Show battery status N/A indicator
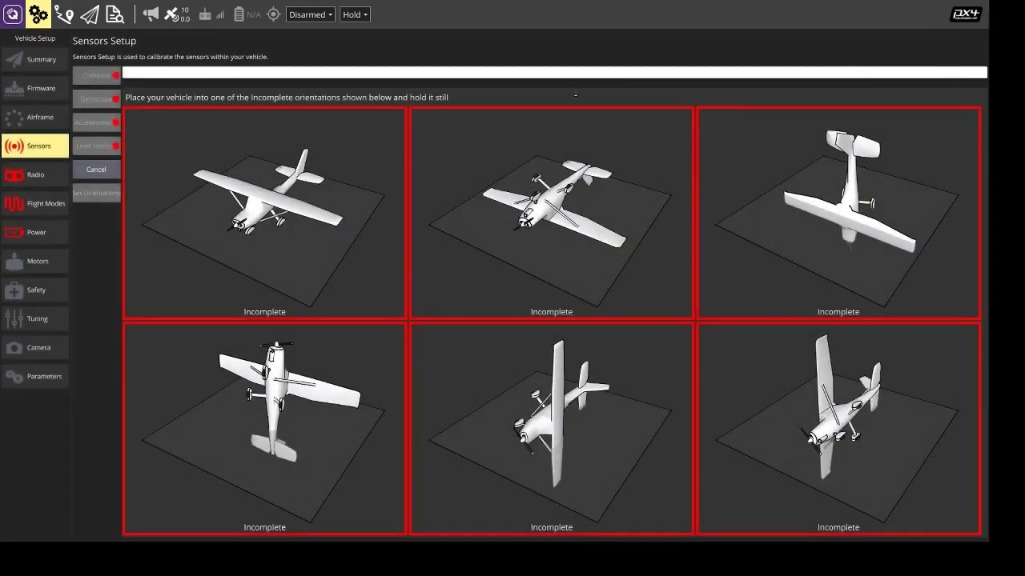 click(x=247, y=14)
